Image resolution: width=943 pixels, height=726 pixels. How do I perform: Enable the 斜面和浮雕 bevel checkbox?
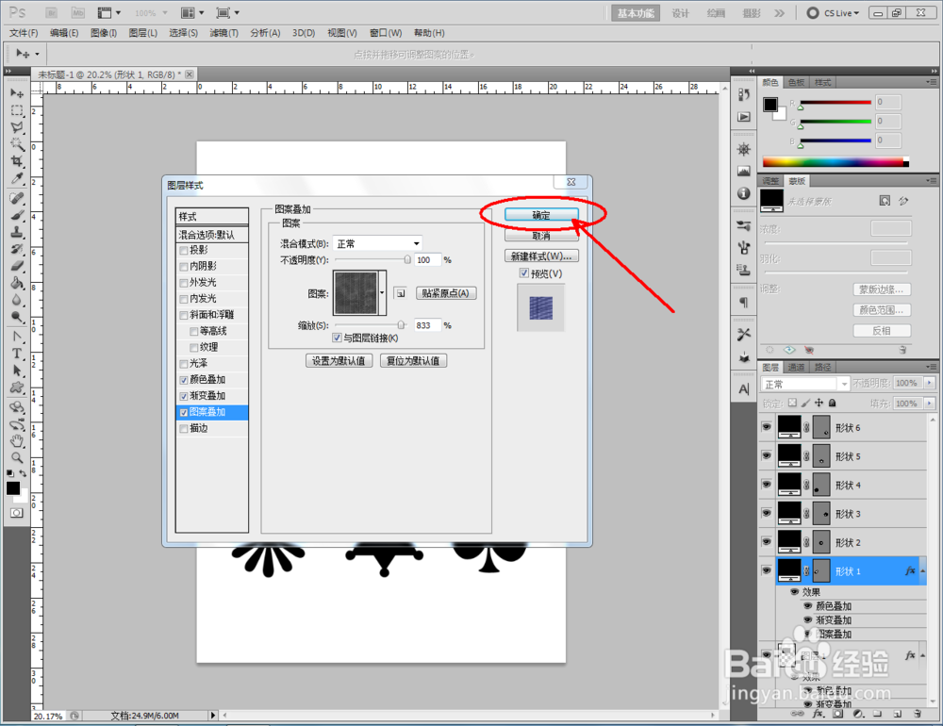pyautogui.click(x=184, y=315)
